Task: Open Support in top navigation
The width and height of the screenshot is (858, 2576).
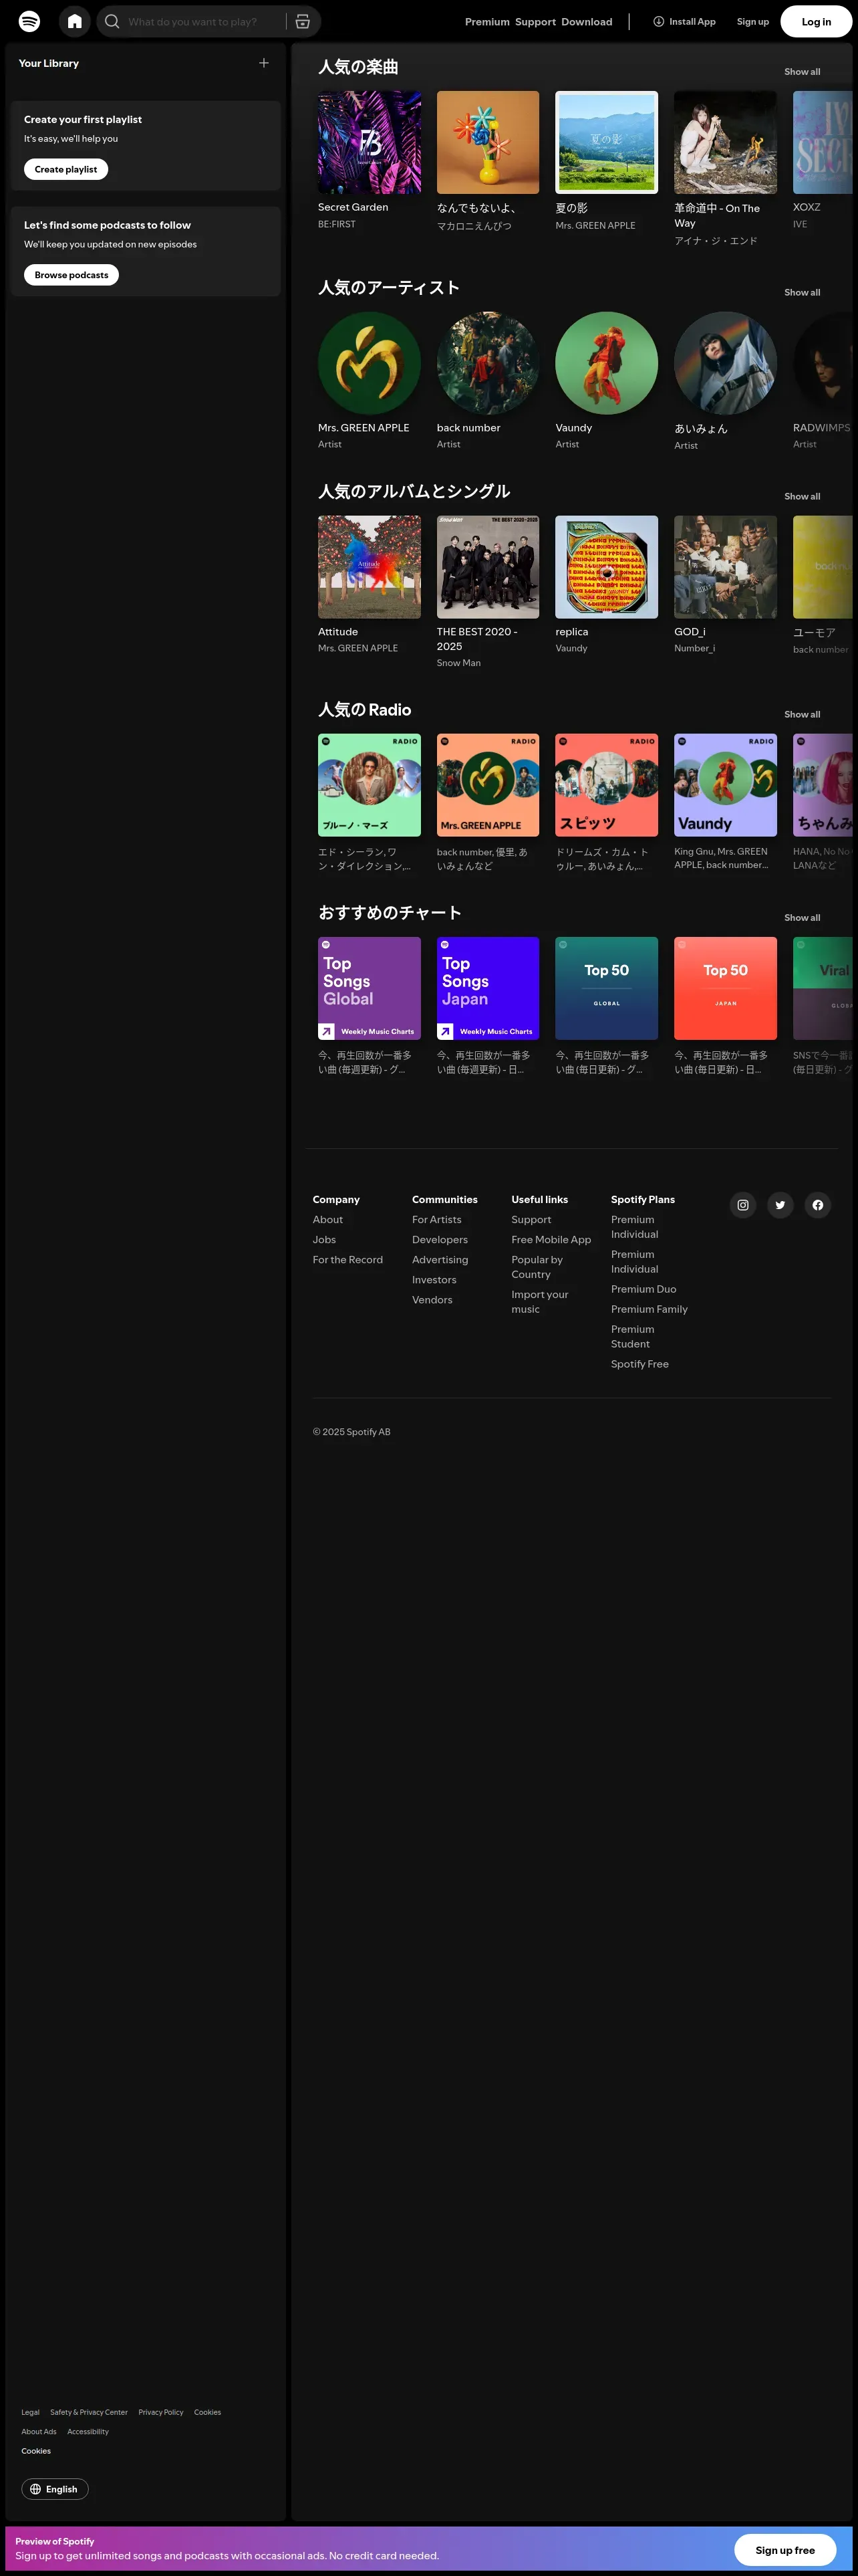Action: [x=535, y=21]
